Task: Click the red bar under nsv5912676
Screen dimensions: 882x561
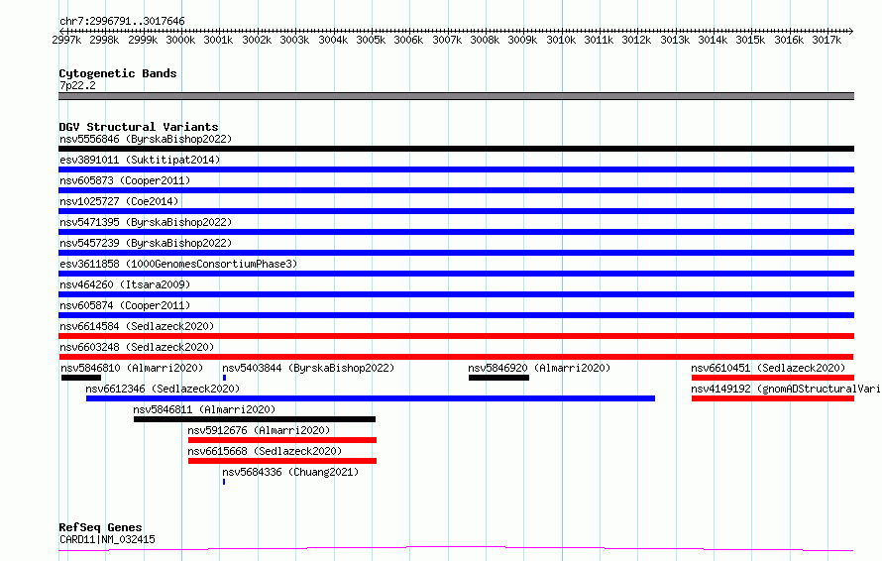Action: click(x=282, y=440)
